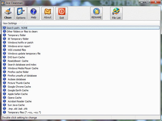Minimize the Ace Cleanman window
The image size is (162, 121).
[x=141, y=2]
